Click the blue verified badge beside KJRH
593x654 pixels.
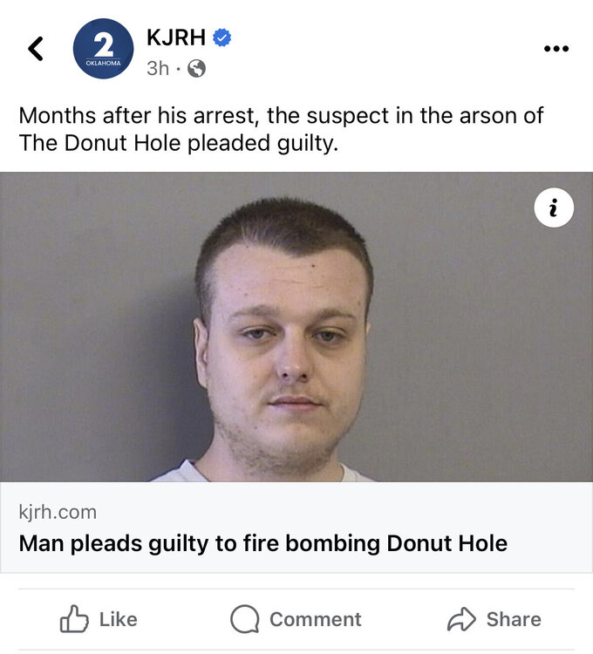click(223, 37)
